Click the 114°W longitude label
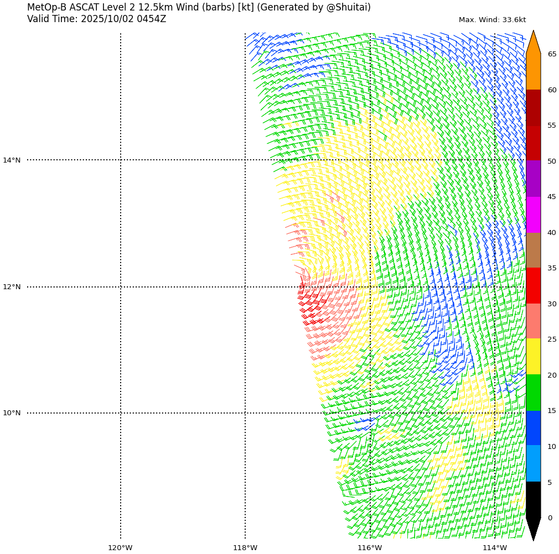This screenshot has height=554, width=559. [x=494, y=548]
